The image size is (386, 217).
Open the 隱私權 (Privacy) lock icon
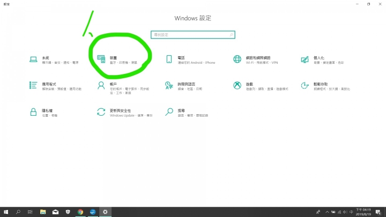click(x=33, y=112)
